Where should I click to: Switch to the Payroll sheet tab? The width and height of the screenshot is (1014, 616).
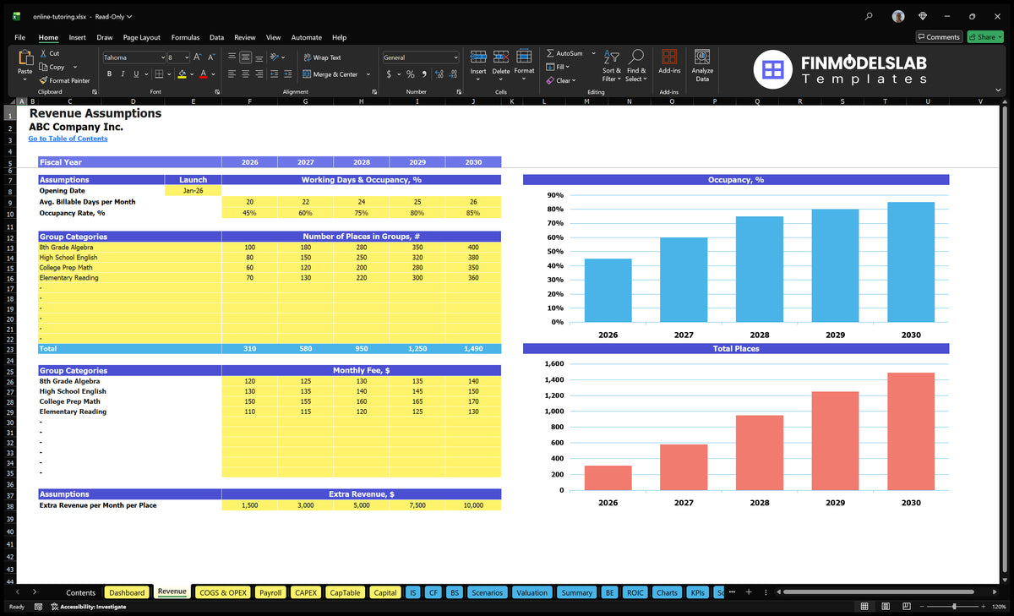[x=270, y=592]
